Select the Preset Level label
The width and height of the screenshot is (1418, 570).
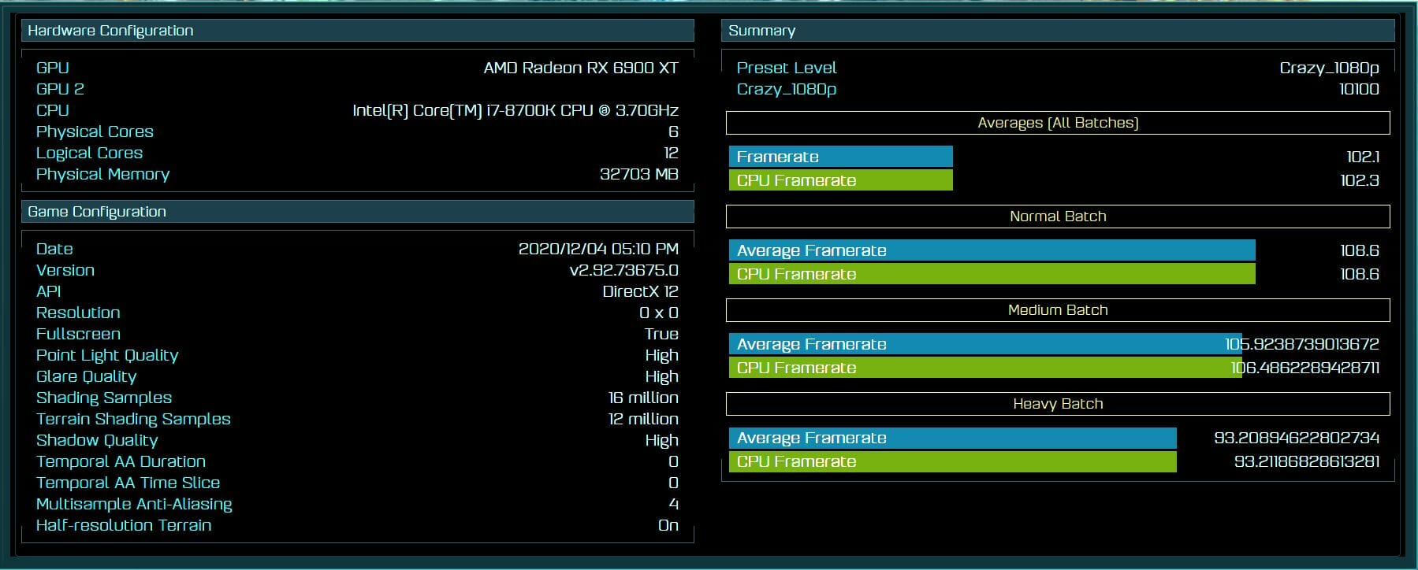787,68
